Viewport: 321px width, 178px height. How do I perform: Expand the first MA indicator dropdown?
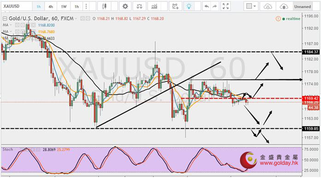point(11,25)
